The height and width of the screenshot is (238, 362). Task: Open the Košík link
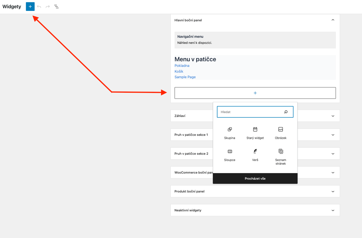(179, 71)
